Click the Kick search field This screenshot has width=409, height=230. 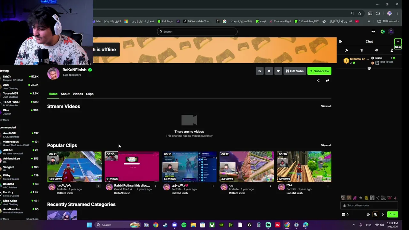(197, 32)
